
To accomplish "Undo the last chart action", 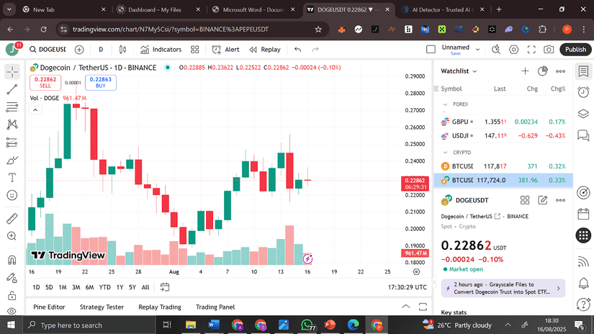I will pyautogui.click(x=298, y=50).
